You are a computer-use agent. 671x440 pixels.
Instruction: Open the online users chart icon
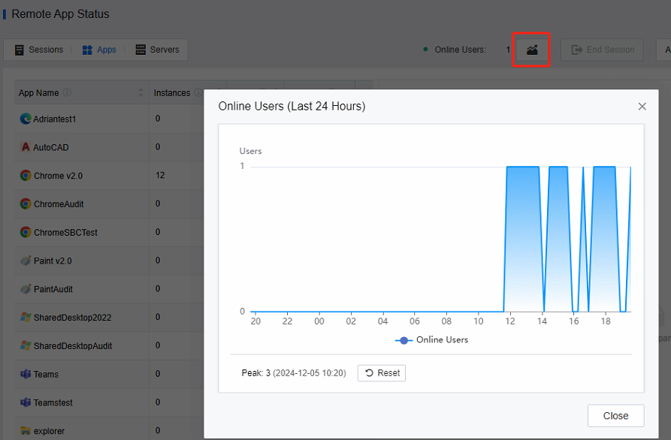[531, 50]
